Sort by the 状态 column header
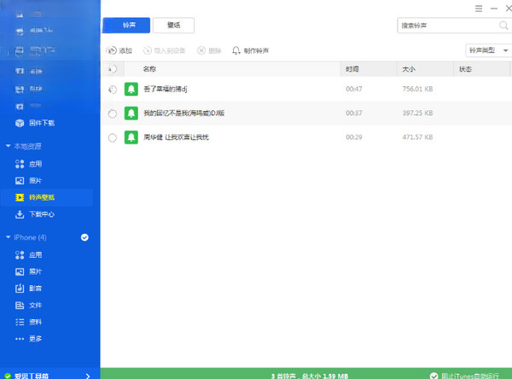The image size is (512, 379). (x=465, y=69)
